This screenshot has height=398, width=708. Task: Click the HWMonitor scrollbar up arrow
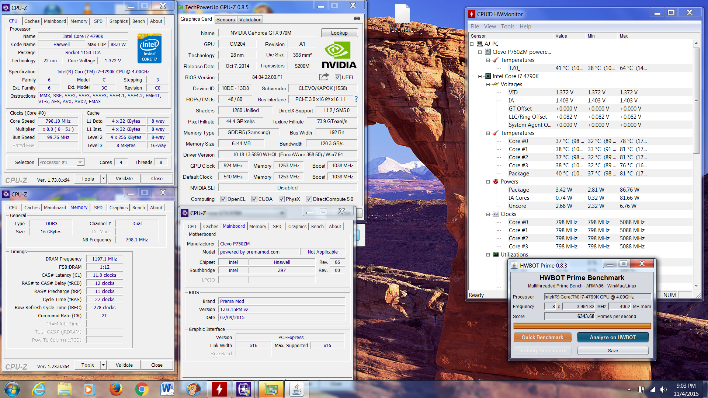(696, 43)
